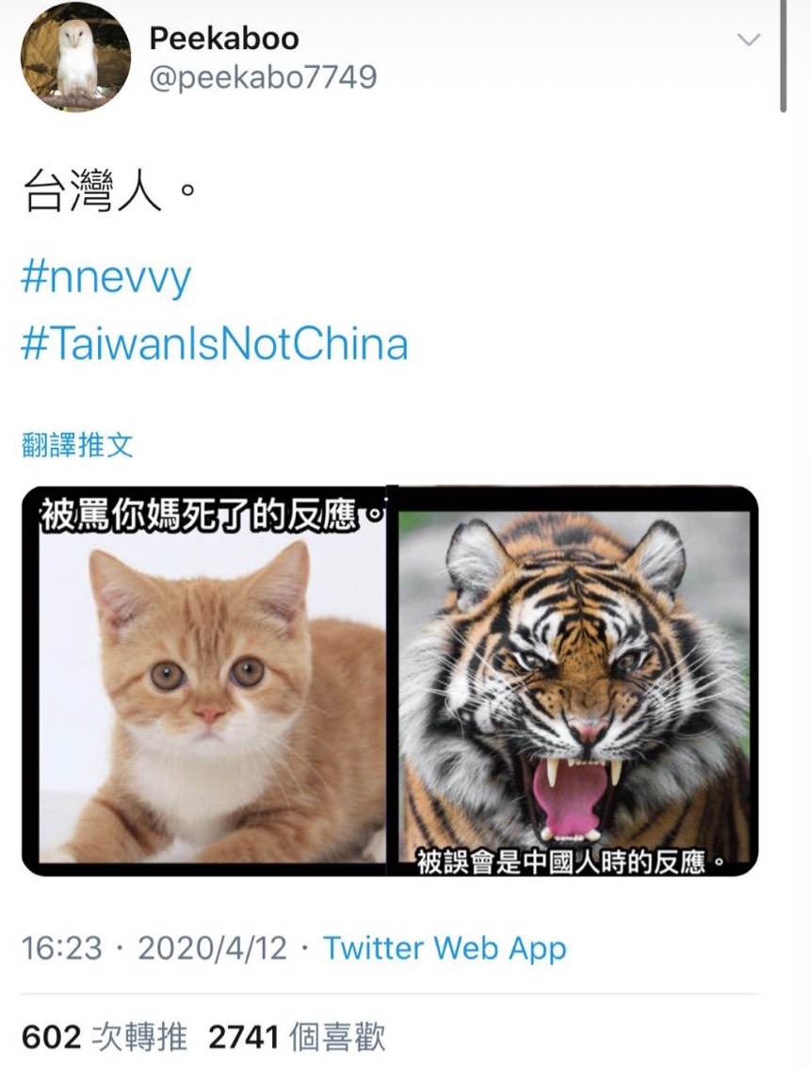Viewport: 811px width, 1069px height.
Task: Open the Twitter Web App source link
Action: click(x=445, y=948)
